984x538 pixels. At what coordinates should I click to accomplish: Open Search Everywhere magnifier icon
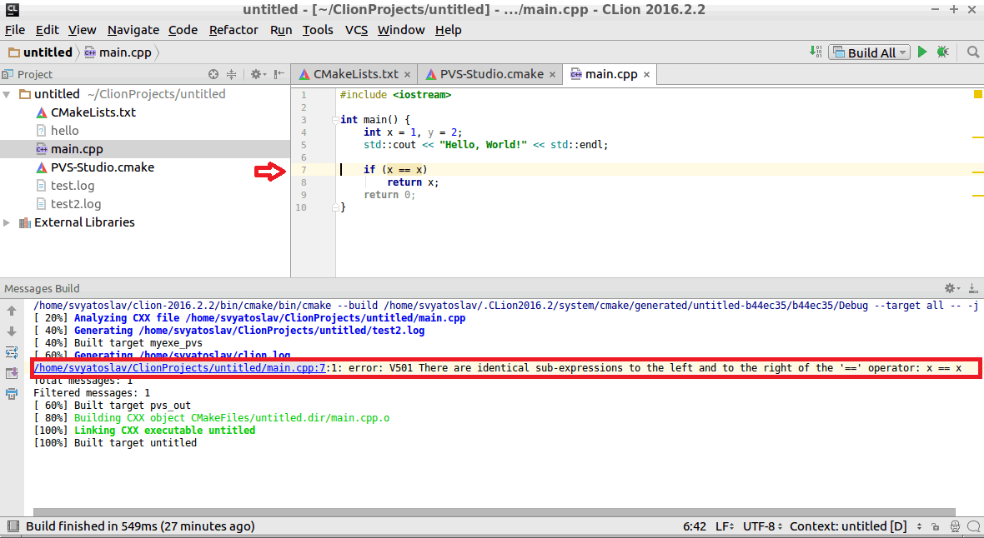(x=972, y=52)
